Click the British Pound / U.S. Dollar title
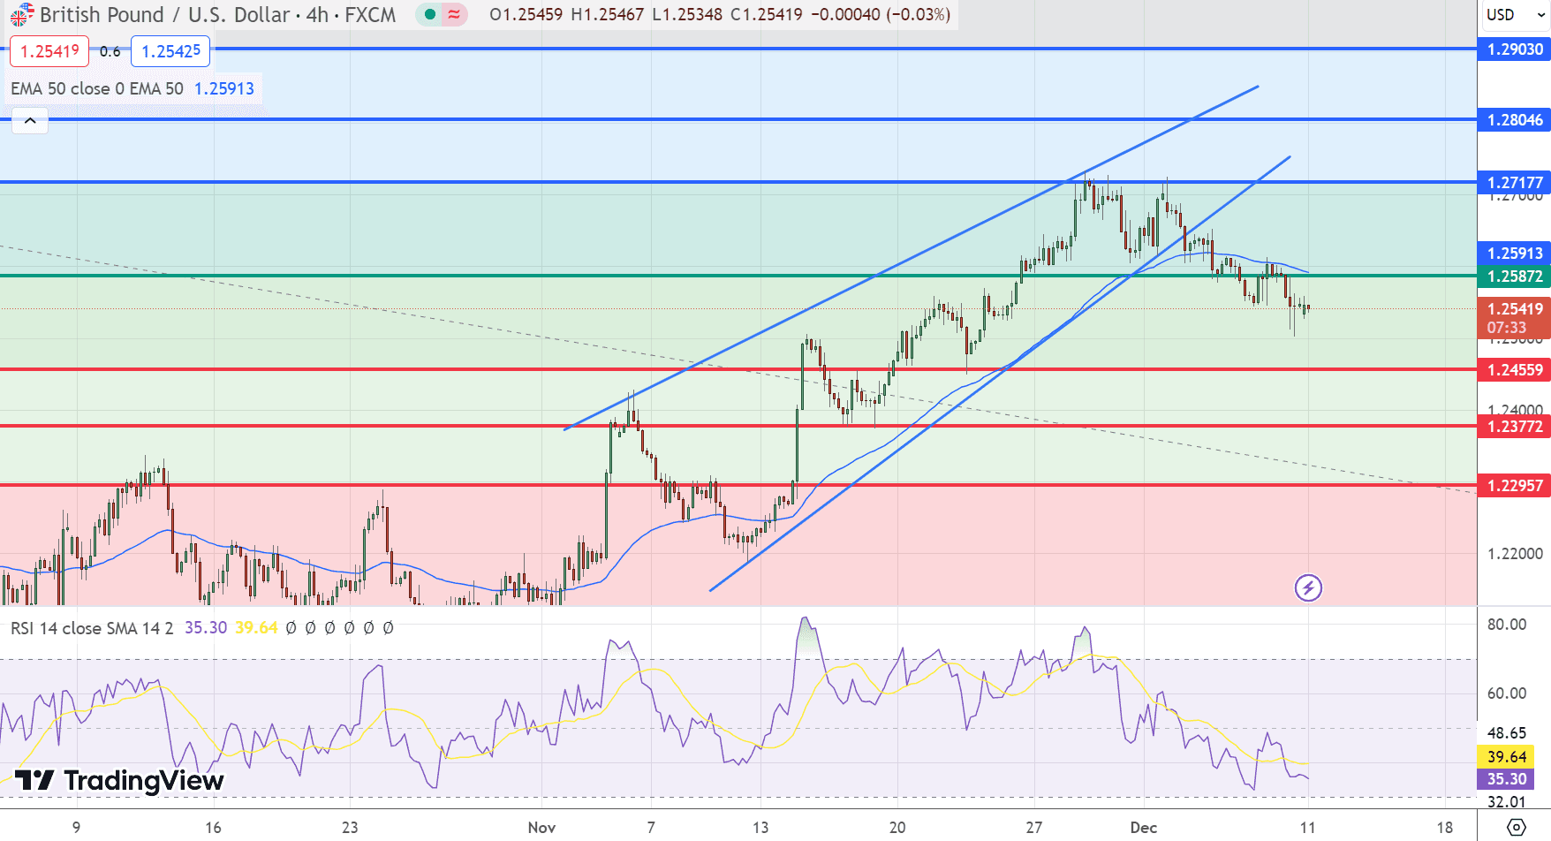1551x841 pixels. click(x=164, y=15)
